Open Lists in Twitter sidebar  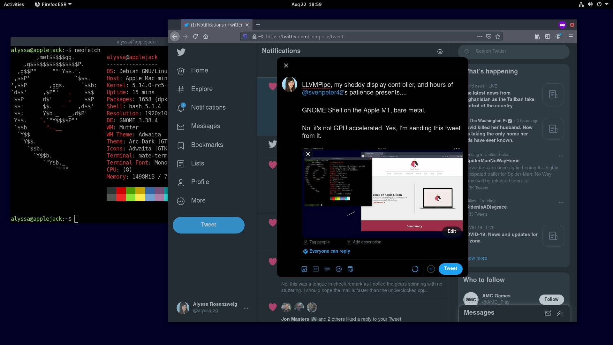coord(197,163)
